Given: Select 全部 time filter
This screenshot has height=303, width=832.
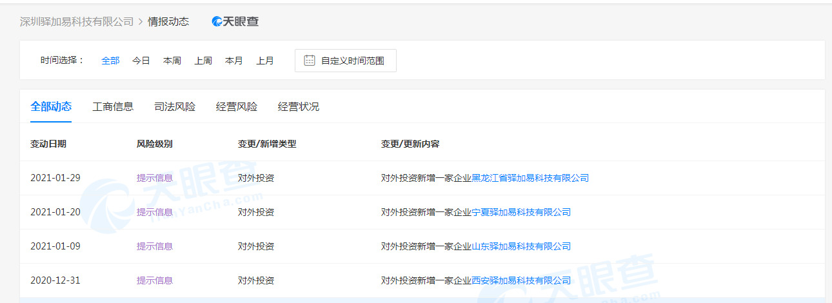Looking at the screenshot, I should tap(110, 61).
